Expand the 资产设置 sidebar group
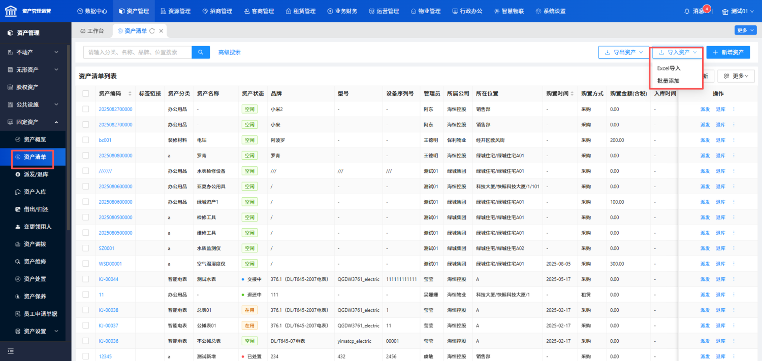The height and width of the screenshot is (361, 762). click(x=33, y=331)
